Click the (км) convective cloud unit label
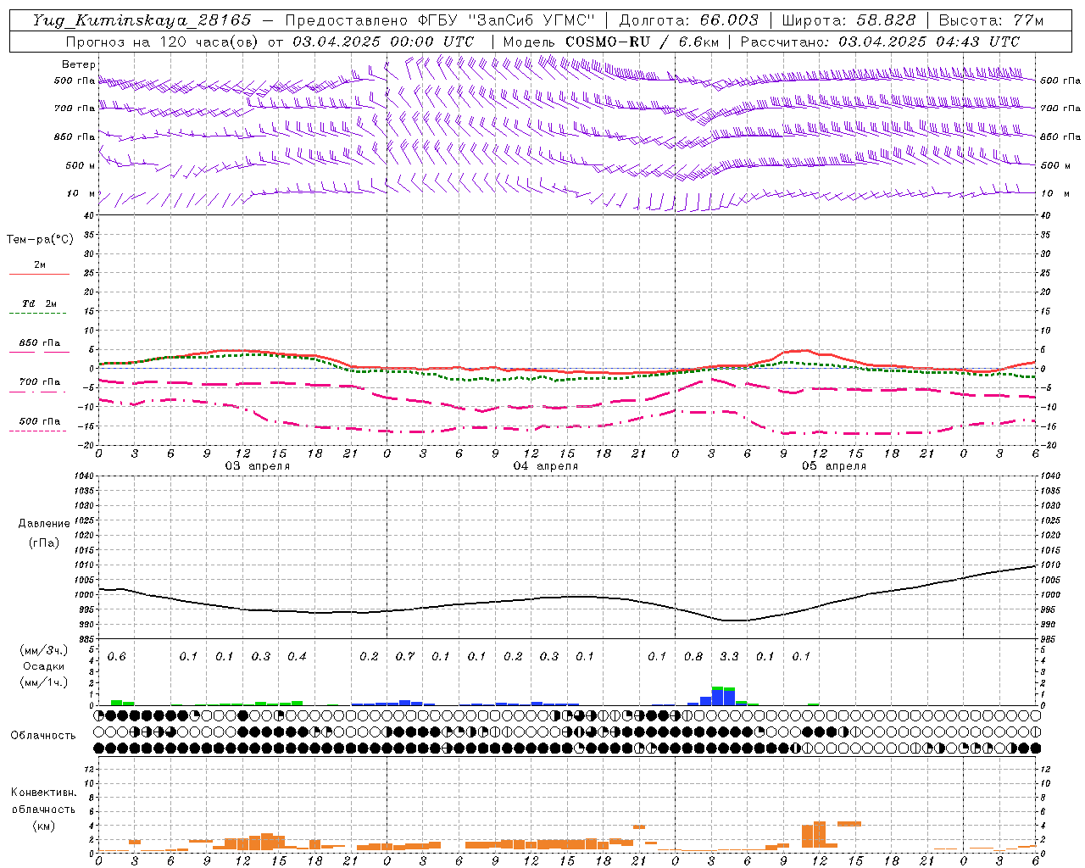 point(44,825)
